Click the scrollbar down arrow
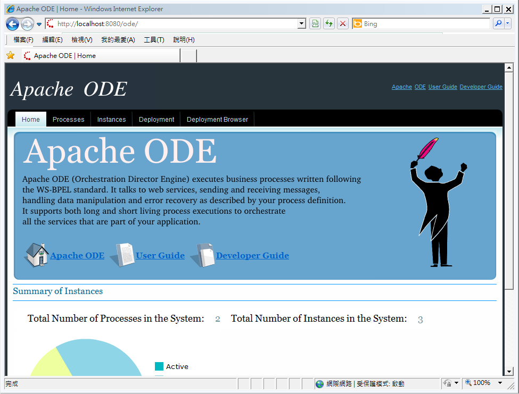The height and width of the screenshot is (394, 519). point(509,372)
